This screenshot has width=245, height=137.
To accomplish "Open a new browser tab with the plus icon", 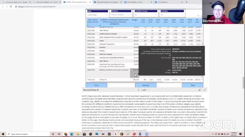I will [186, 2].
